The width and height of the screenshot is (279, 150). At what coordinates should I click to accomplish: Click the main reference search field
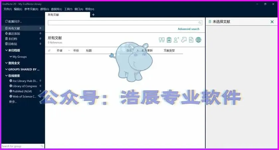(125, 23)
